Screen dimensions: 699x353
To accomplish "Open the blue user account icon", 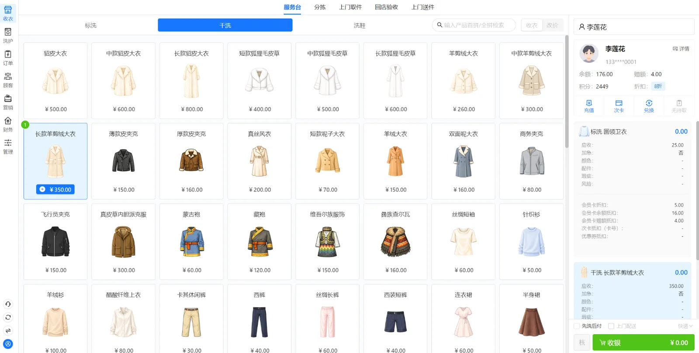I will pos(8,344).
